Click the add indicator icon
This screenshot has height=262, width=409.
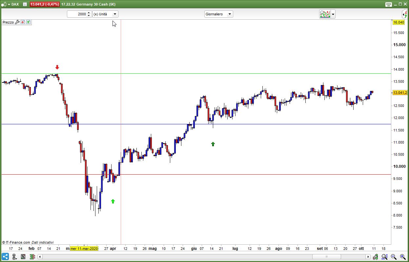325,14
